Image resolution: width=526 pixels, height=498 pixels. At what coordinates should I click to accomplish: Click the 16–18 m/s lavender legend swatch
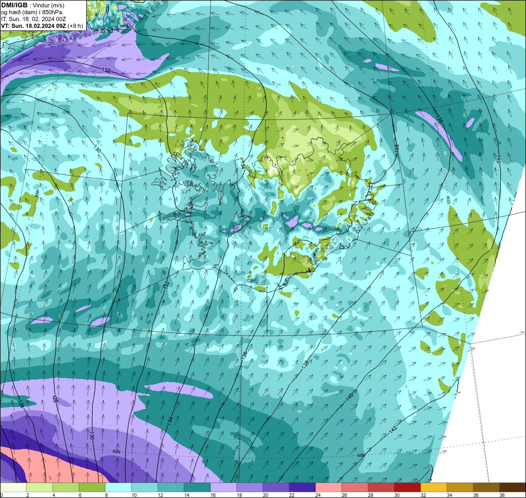224,487
